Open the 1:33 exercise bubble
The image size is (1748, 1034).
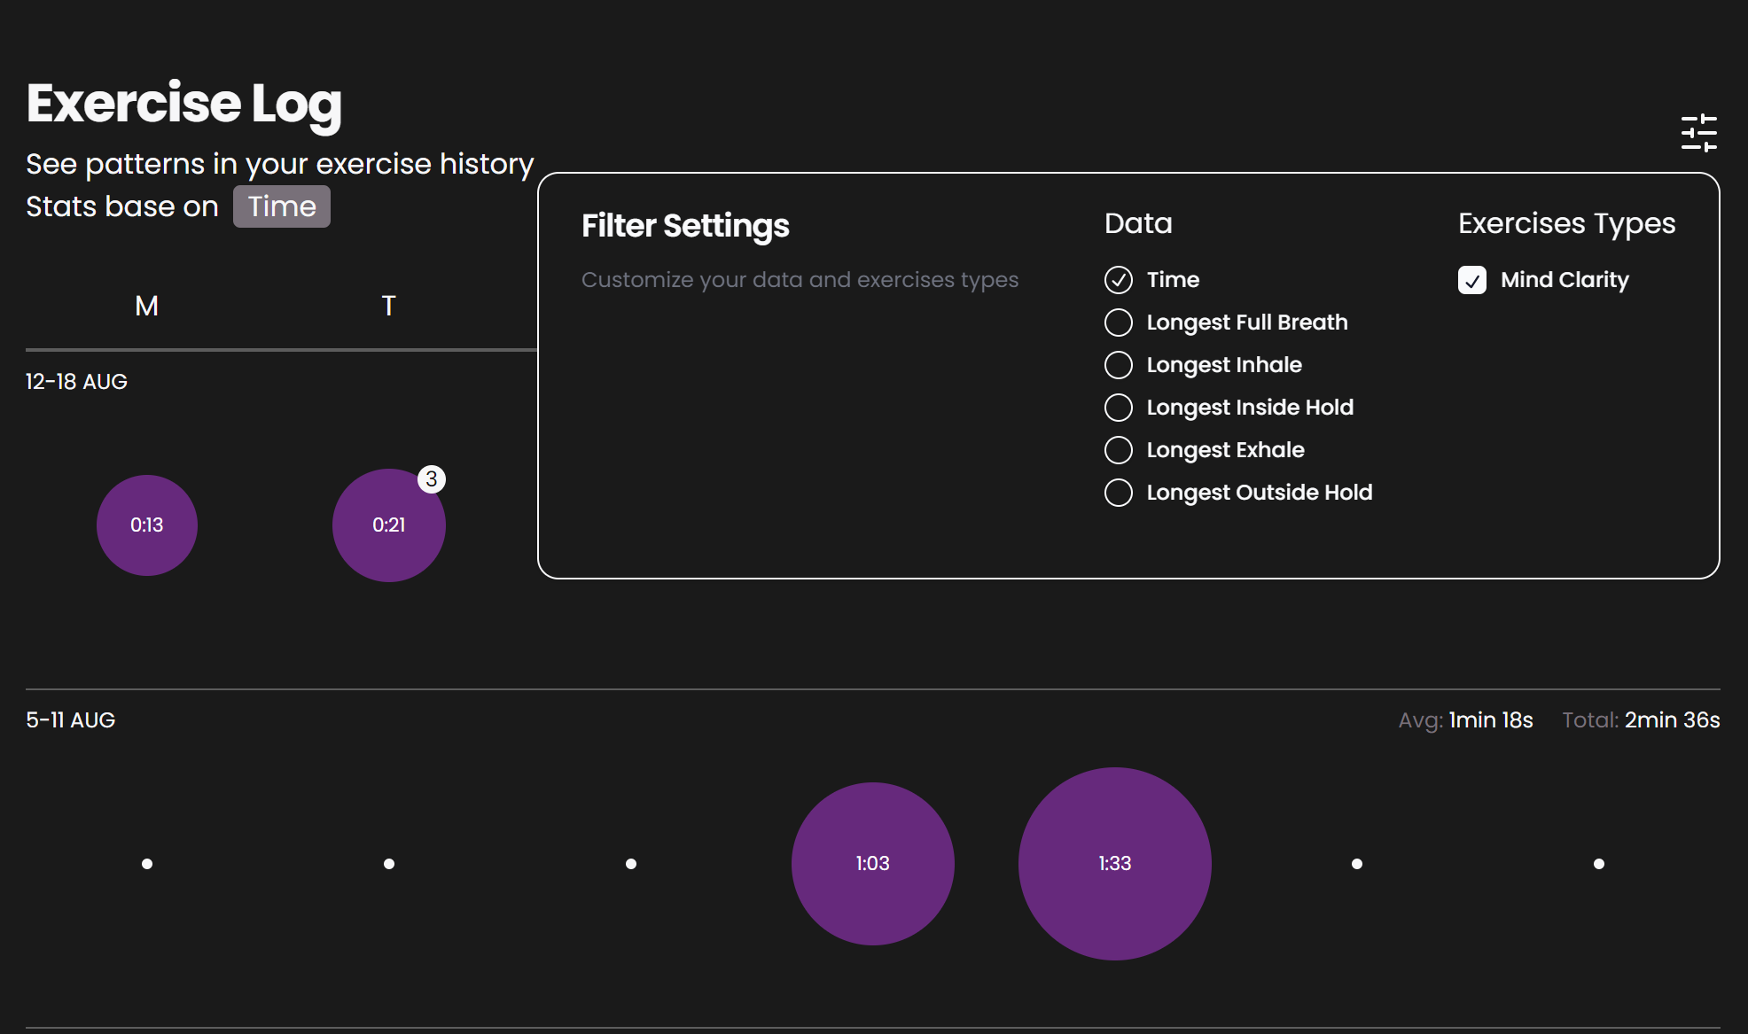click(1114, 864)
